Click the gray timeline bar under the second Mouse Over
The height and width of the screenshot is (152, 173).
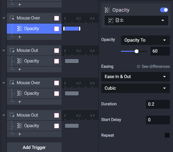pos(72,93)
